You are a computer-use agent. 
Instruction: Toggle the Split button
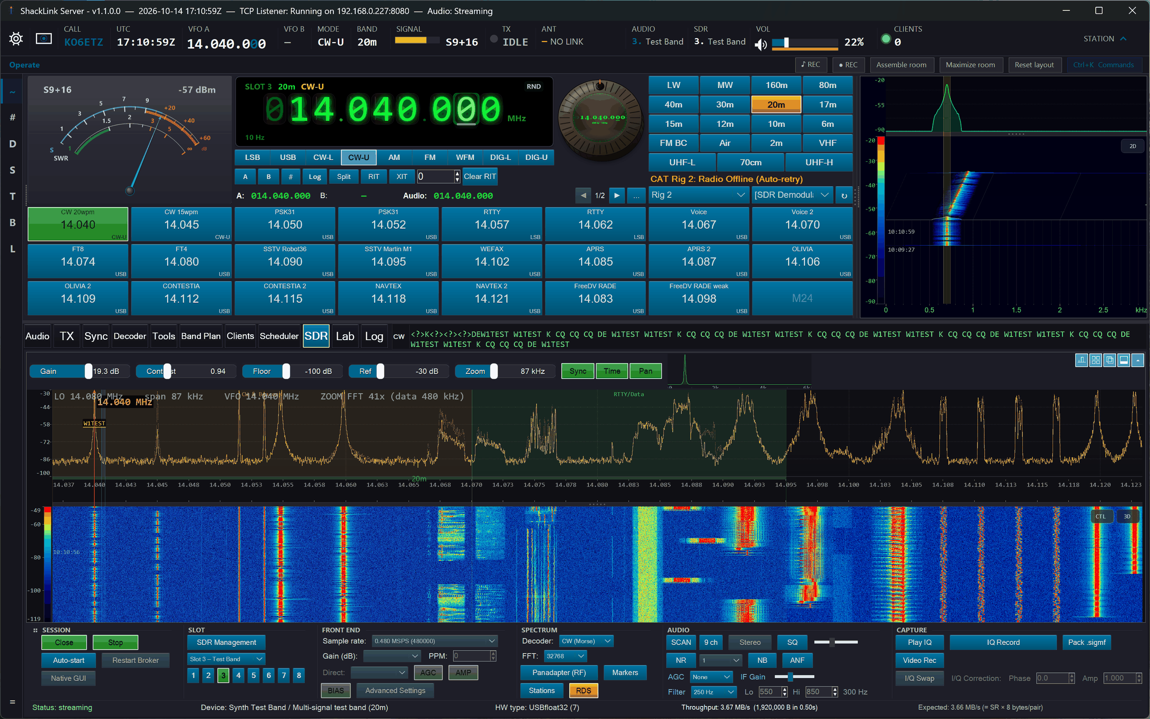344,177
